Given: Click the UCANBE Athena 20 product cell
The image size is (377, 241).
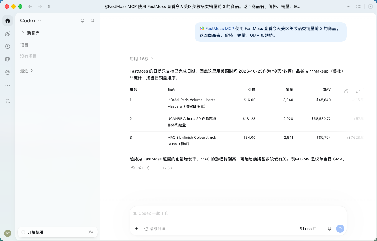Looking at the screenshot, I should tap(192, 122).
